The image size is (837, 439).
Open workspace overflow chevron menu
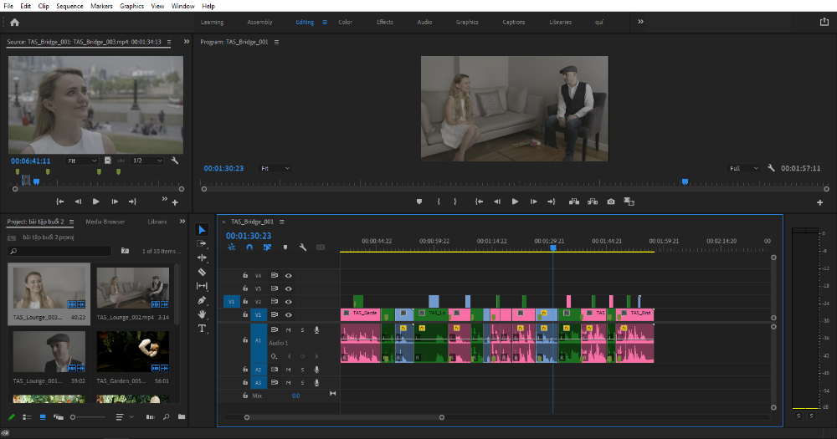[640, 22]
